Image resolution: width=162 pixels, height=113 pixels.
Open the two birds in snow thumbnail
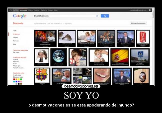(67, 38)
